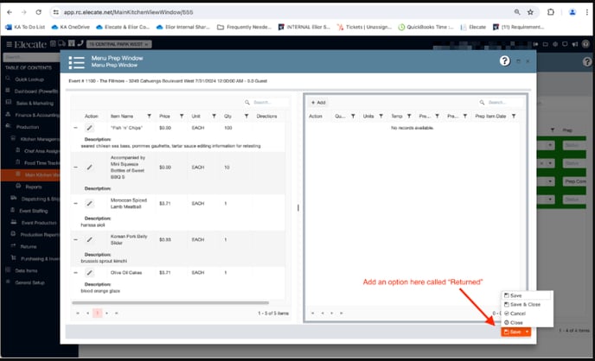Edit the Olive Oil Cakes row
This screenshot has height=361, width=595.
[x=89, y=273]
